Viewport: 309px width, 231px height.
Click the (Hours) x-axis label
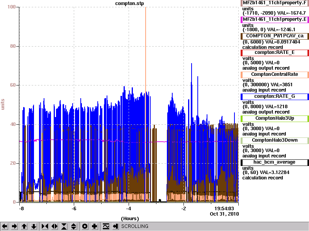pyautogui.click(x=130, y=219)
